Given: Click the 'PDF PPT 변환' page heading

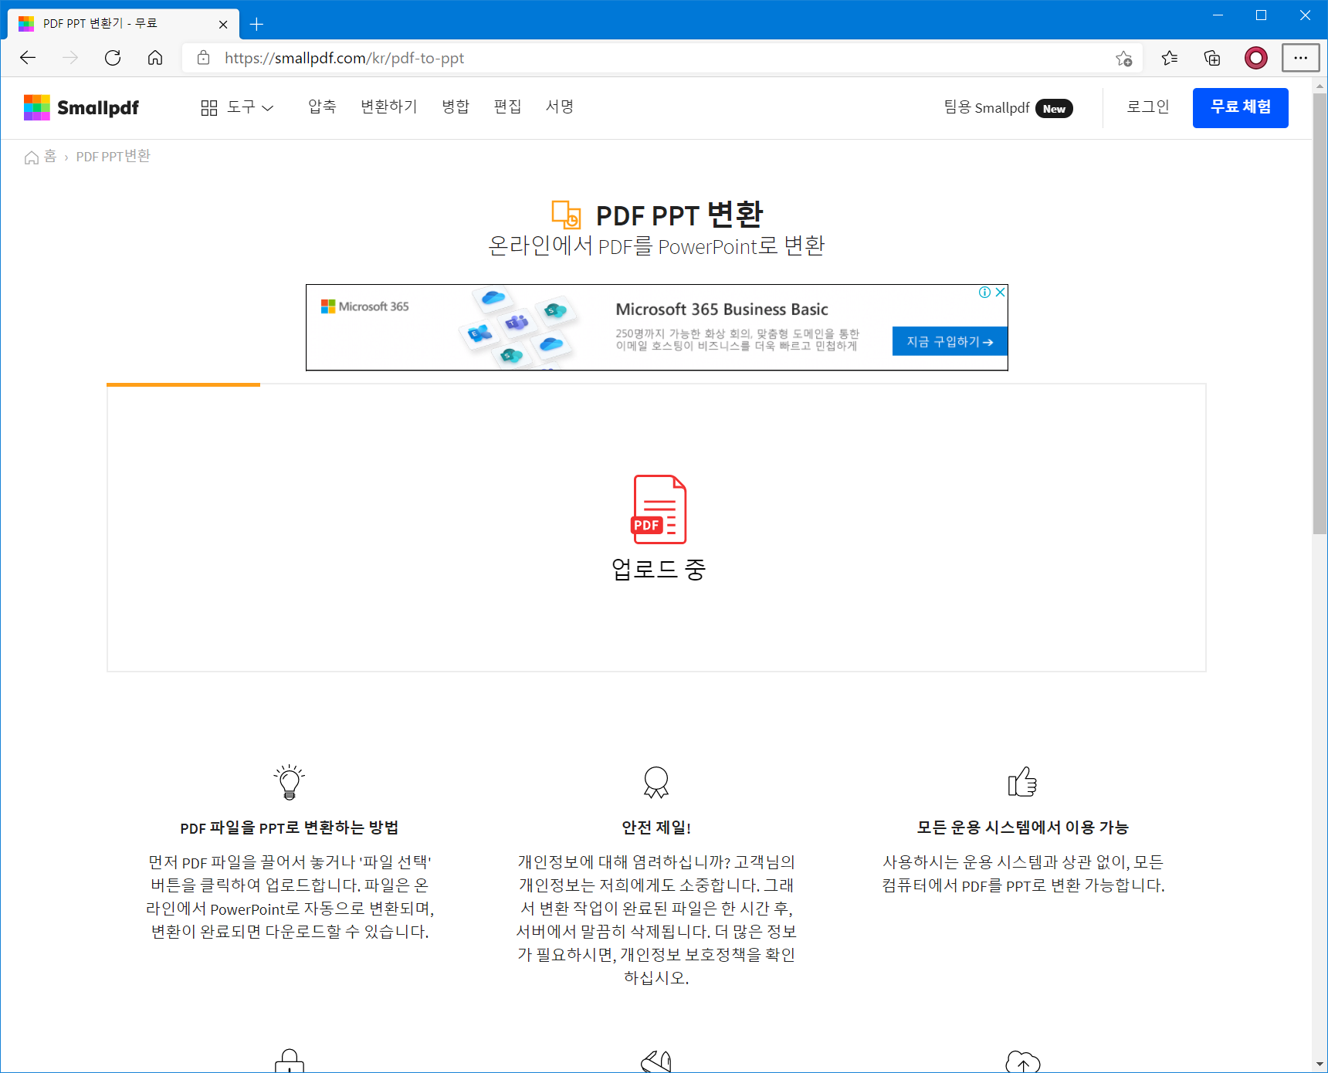Looking at the screenshot, I should tap(679, 215).
